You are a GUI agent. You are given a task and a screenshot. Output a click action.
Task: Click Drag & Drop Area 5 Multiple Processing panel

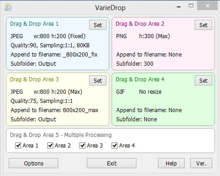(110, 141)
